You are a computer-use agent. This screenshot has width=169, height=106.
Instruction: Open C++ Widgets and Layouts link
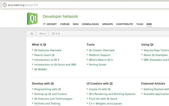[105, 104]
